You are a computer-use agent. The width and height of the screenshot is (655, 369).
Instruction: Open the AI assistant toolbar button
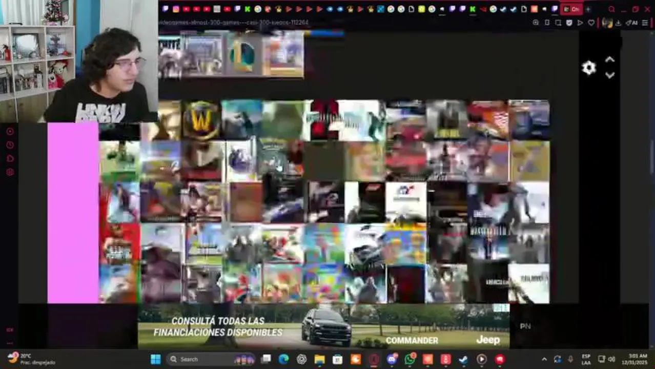(631, 23)
